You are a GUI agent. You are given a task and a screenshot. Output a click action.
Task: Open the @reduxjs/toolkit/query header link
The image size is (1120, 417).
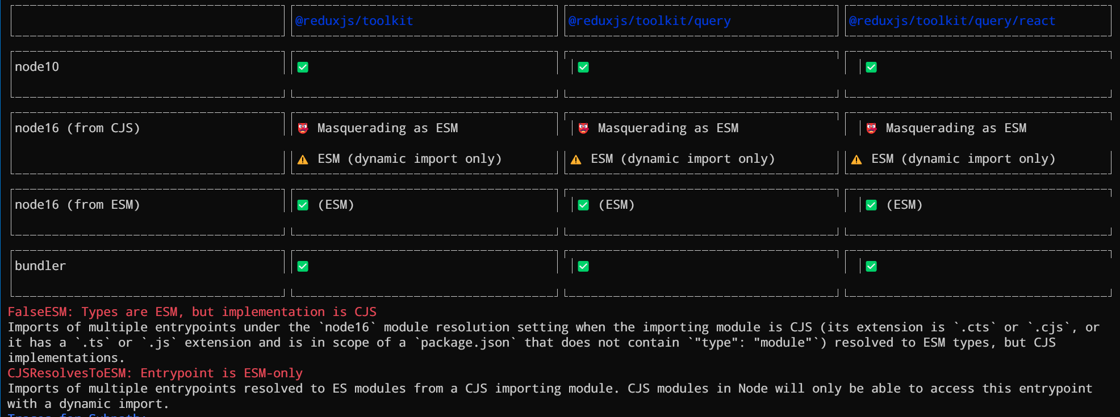pos(649,21)
